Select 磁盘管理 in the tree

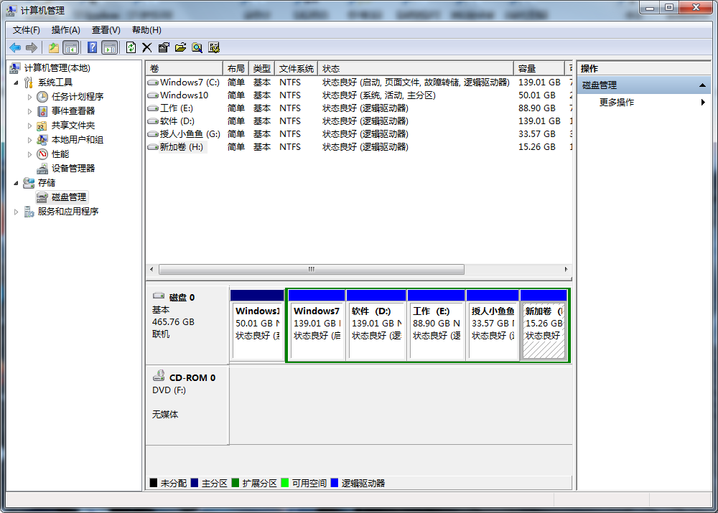point(69,197)
